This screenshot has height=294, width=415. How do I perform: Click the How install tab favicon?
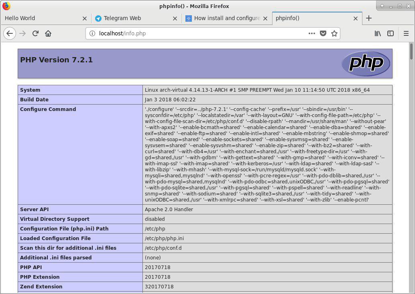tap(189, 18)
